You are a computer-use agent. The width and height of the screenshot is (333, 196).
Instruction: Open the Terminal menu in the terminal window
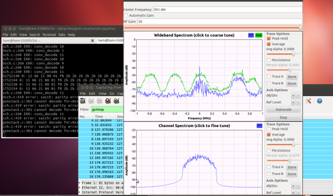(49, 34)
